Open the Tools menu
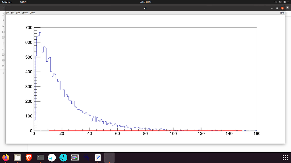 click(x=32, y=12)
